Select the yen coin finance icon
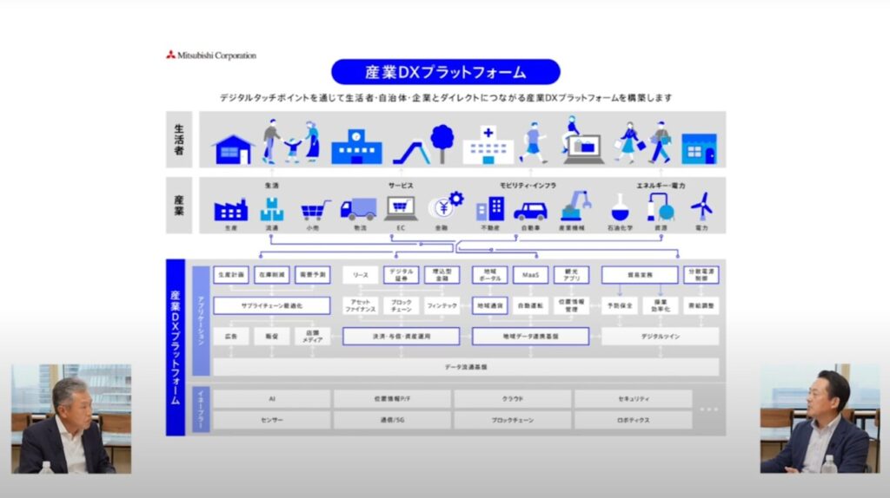 (445, 206)
